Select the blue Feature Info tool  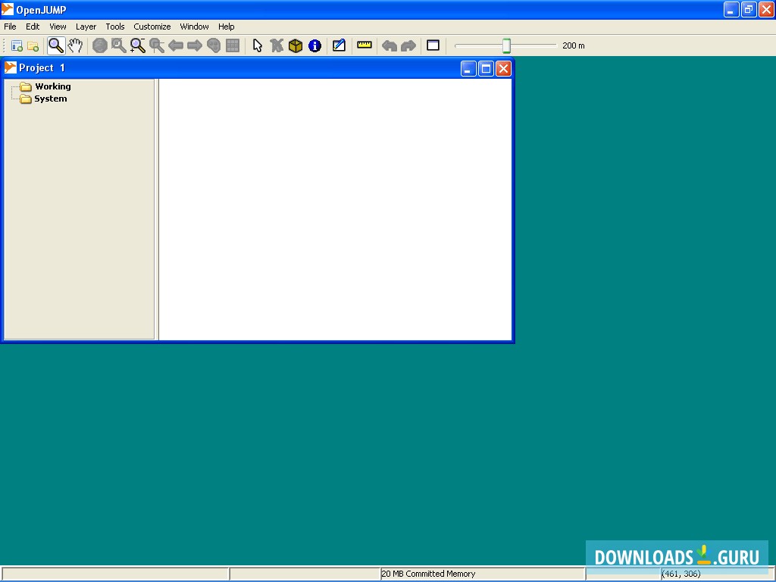pyautogui.click(x=314, y=46)
